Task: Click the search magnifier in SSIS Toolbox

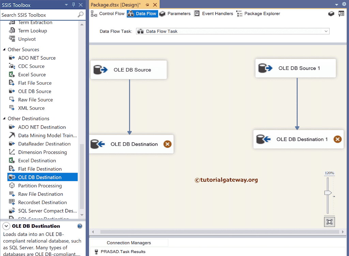Action: click(80, 14)
